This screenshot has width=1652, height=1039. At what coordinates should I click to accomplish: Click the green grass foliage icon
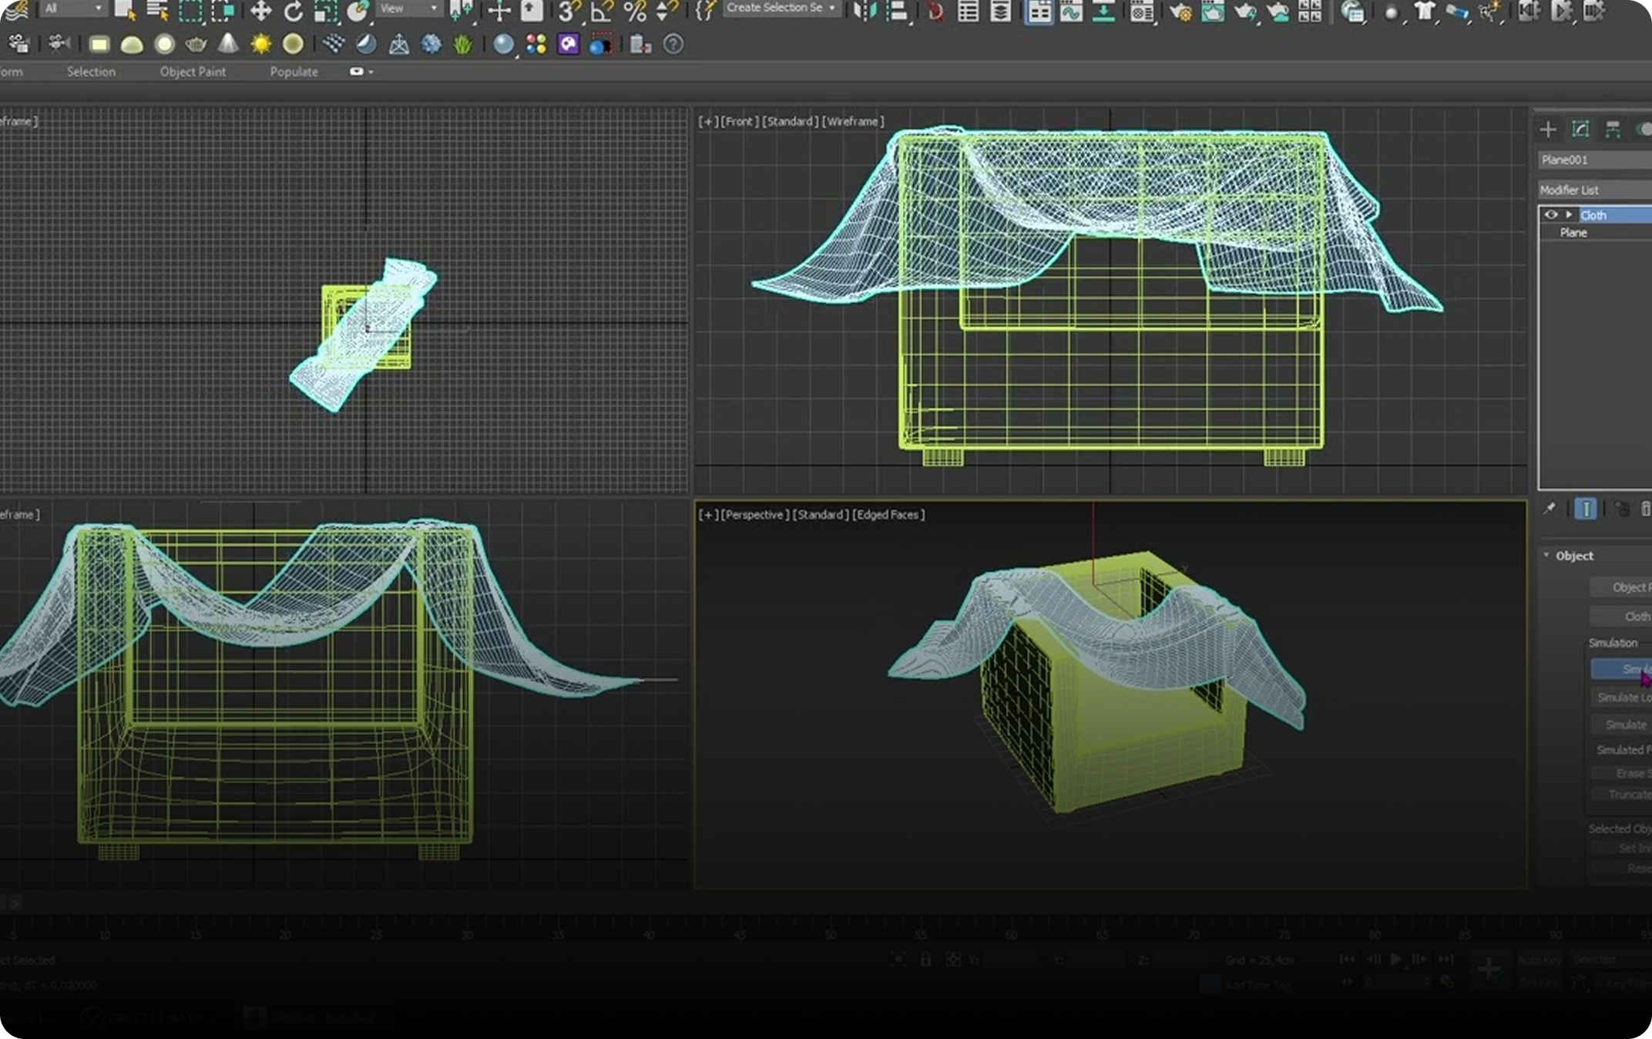click(x=462, y=45)
